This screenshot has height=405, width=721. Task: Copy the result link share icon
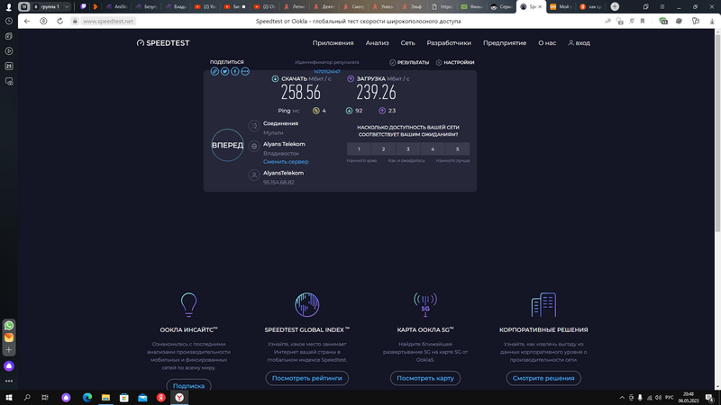(214, 71)
